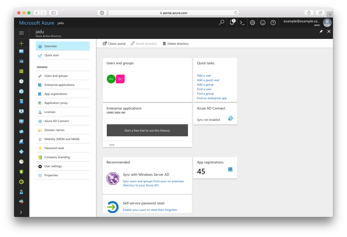Select Overview in the directory menu
Screen dimensions: 347x237
coord(63,46)
